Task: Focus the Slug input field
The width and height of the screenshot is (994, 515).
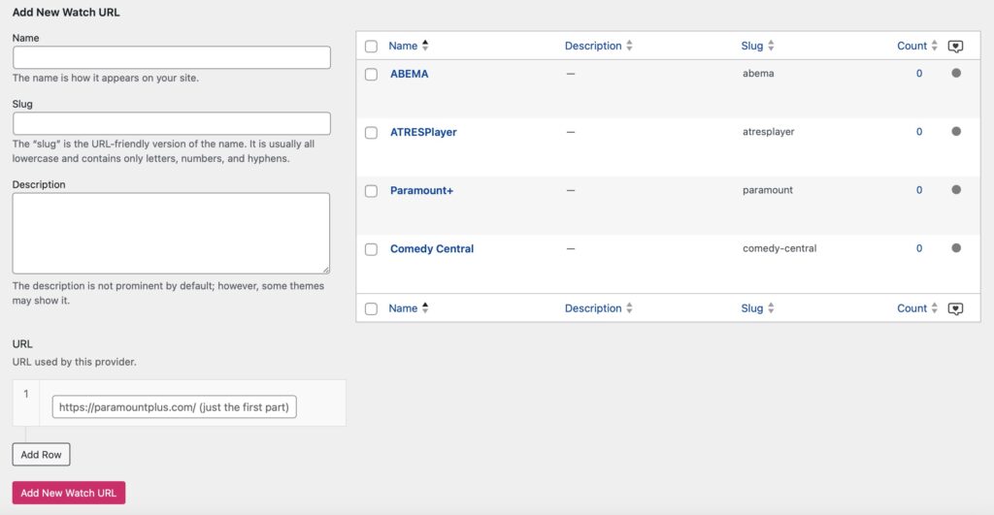Action: (x=171, y=123)
